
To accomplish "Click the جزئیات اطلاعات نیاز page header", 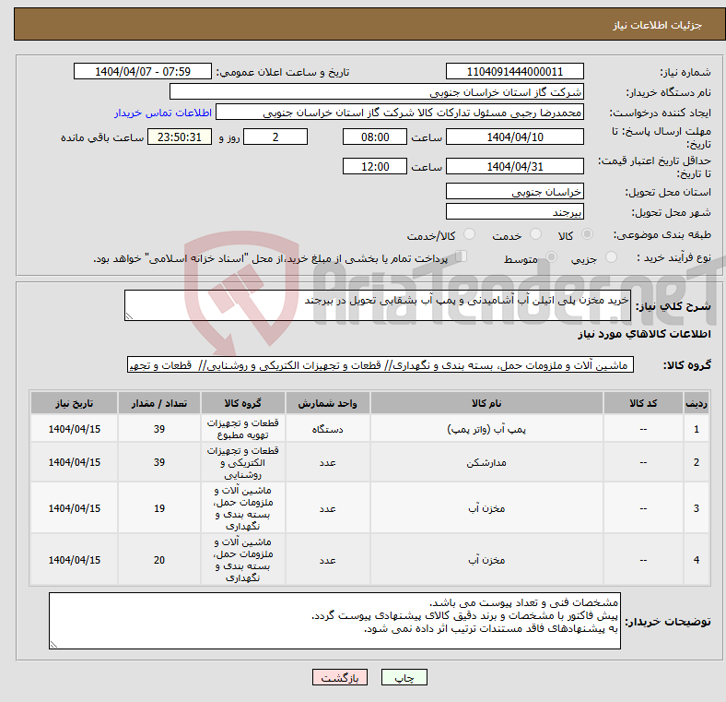I will coord(657,25).
